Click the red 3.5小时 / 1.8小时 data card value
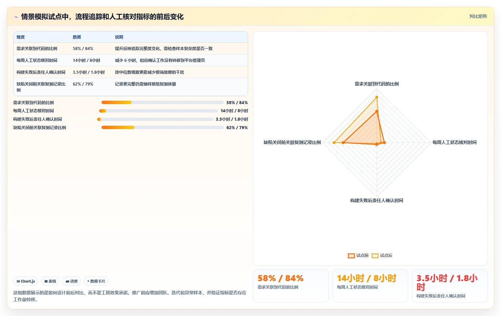This screenshot has width=501, height=316. 447,283
